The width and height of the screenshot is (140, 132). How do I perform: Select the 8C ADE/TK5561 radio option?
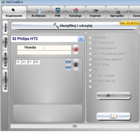pyautogui.click(x=90, y=76)
